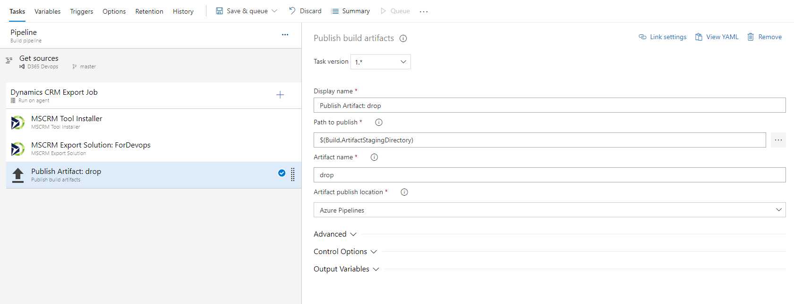Image resolution: width=794 pixels, height=304 pixels.
Task: Open the Artifact publish location dropdown
Action: [550, 210]
